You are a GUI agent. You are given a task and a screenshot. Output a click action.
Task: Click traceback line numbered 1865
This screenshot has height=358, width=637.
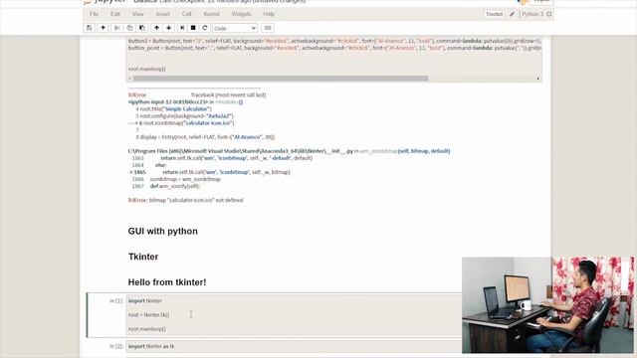tap(209, 172)
